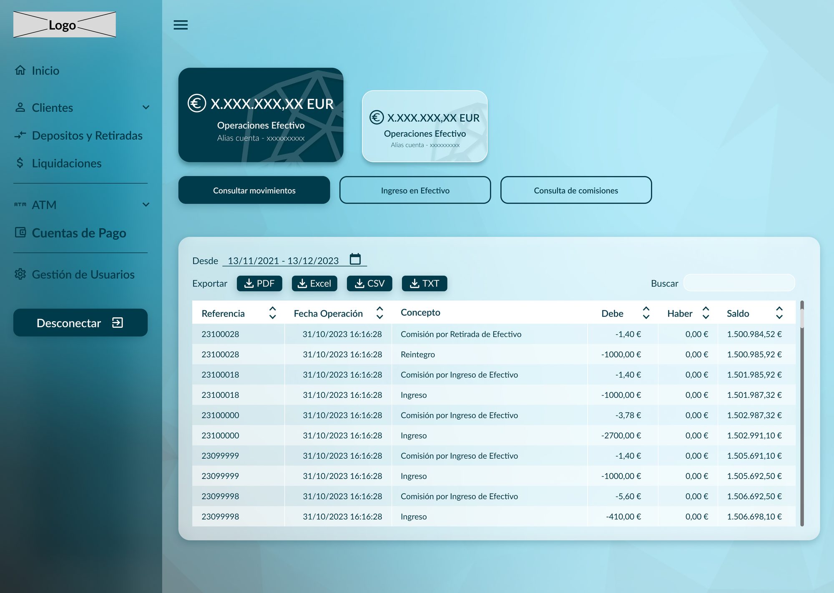Click the Logo placeholder image
The height and width of the screenshot is (593, 834).
(65, 25)
